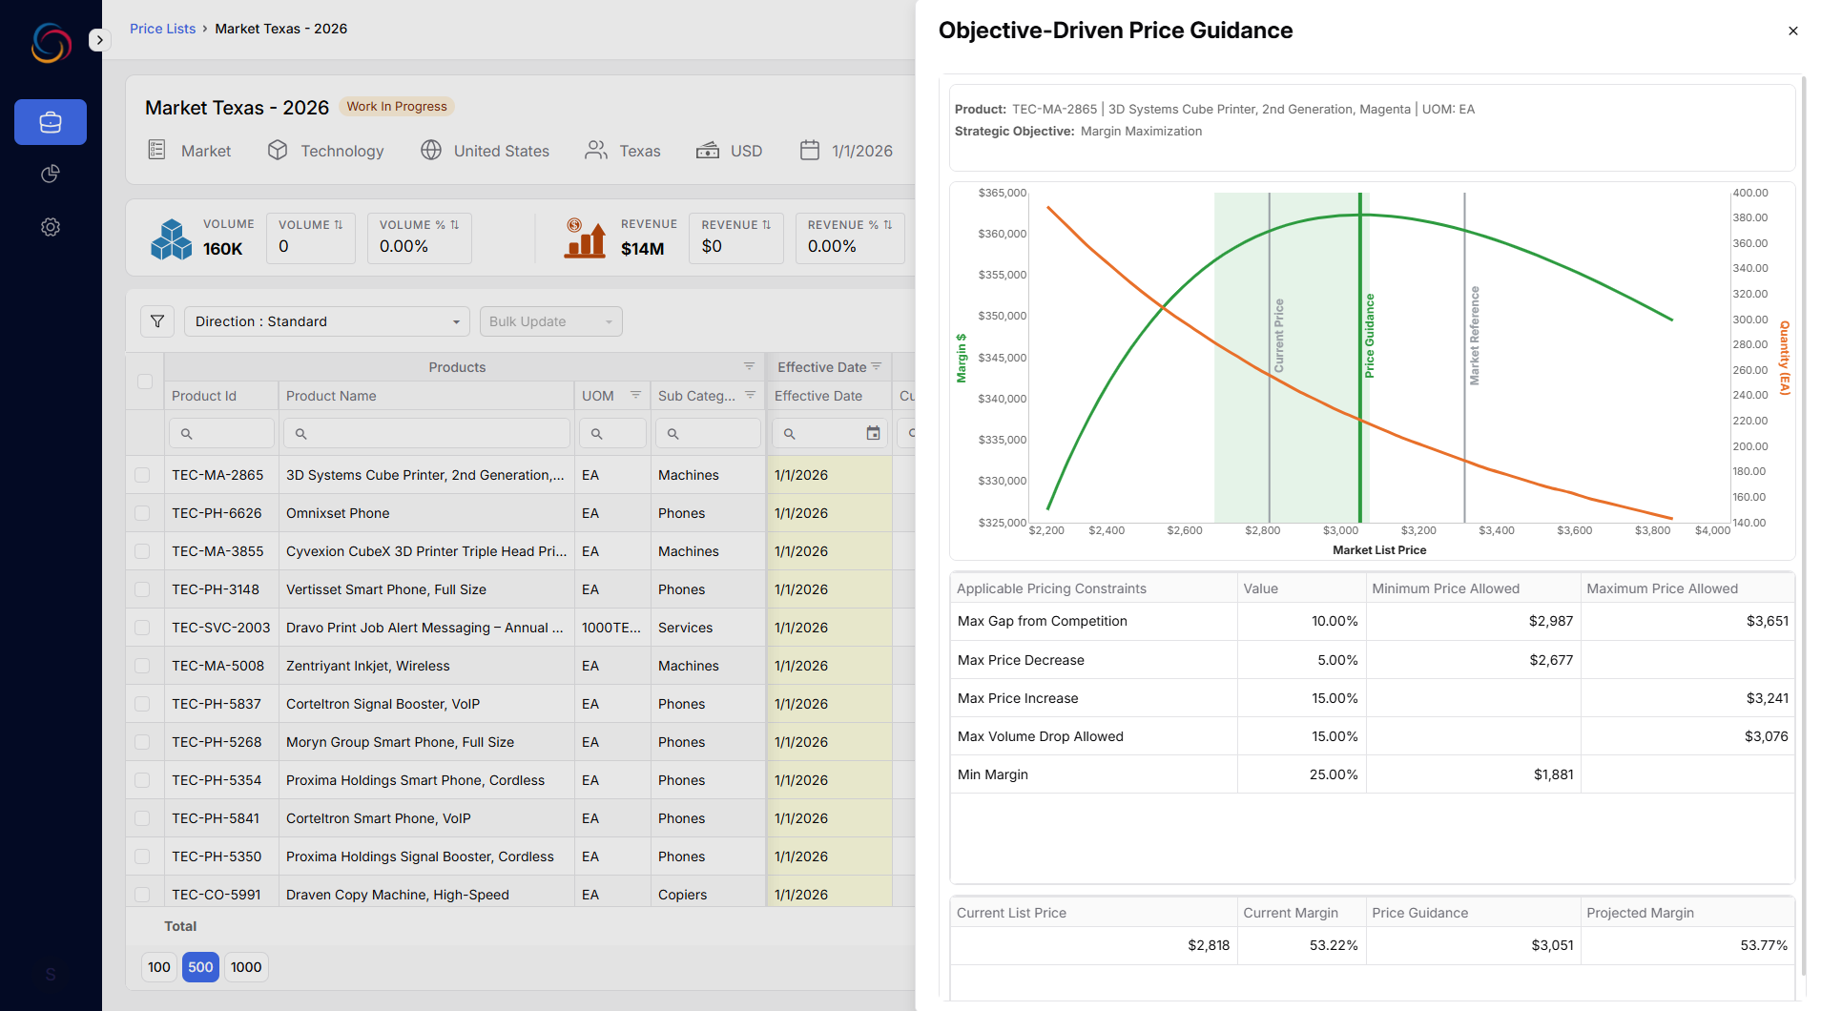This screenshot has width=1821, height=1011.
Task: Click the Market Reference marker line on chart
Action: click(1464, 357)
